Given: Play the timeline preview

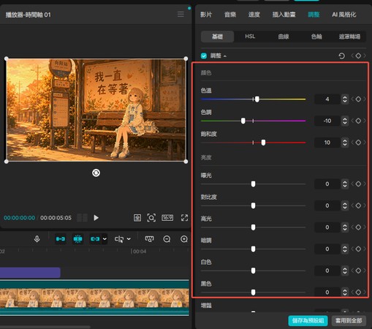Looking at the screenshot, I should click(96, 218).
